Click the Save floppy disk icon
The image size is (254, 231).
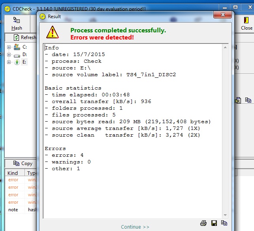coord(214,223)
